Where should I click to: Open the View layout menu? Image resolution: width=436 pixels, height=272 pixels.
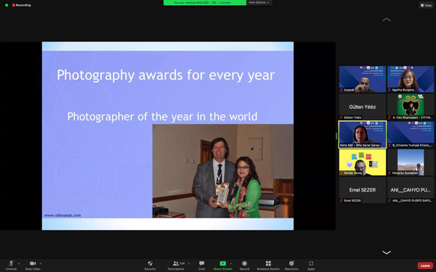coord(427,5)
